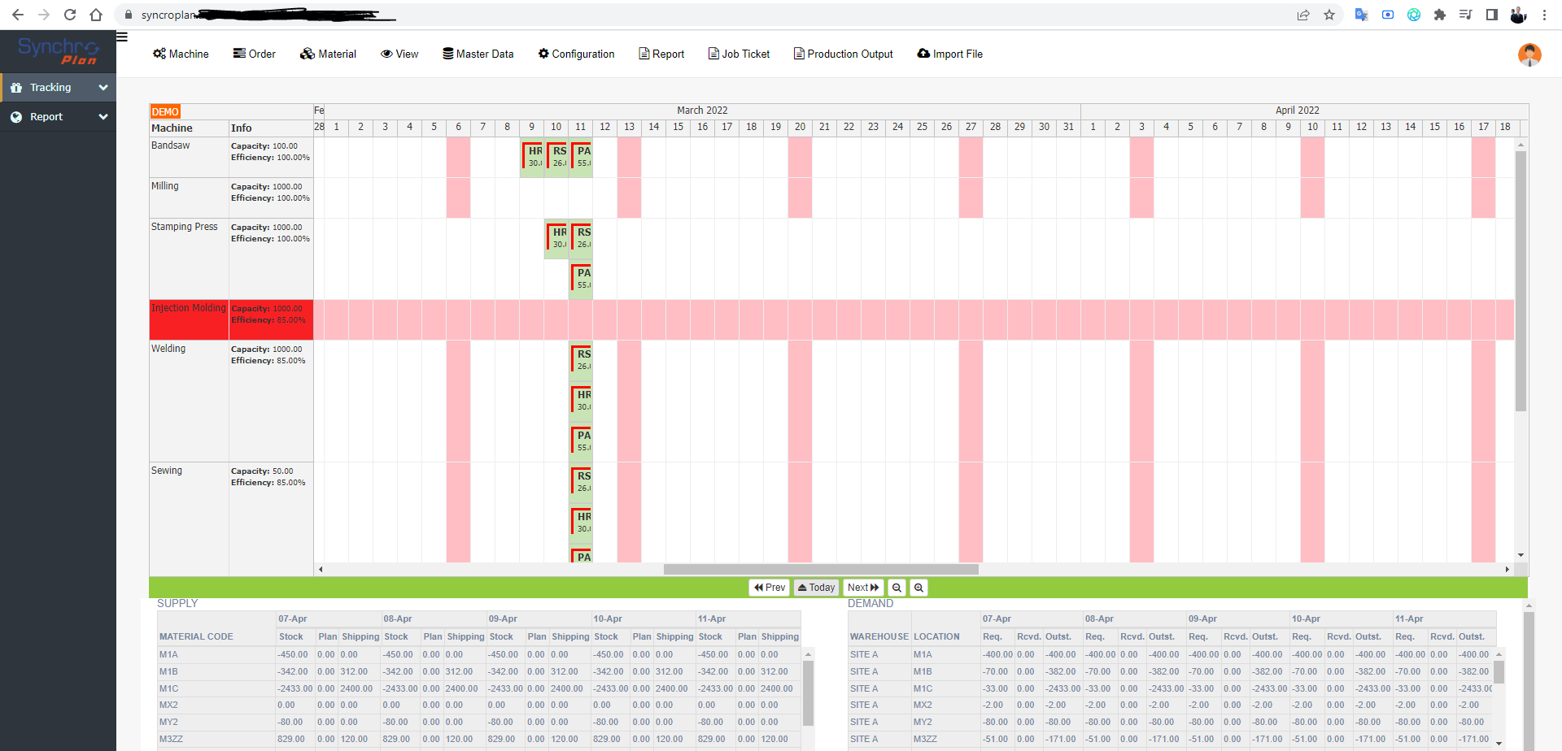Open the Production Output menu item

pyautogui.click(x=844, y=54)
